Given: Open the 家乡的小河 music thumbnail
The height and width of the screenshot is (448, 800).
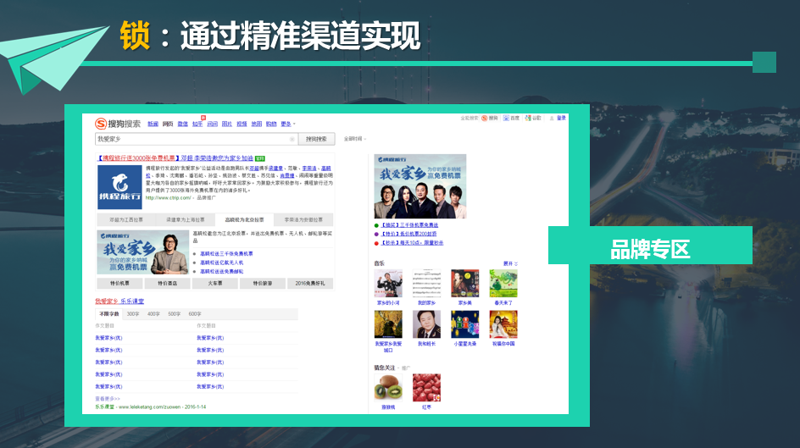Looking at the screenshot, I should point(388,284).
